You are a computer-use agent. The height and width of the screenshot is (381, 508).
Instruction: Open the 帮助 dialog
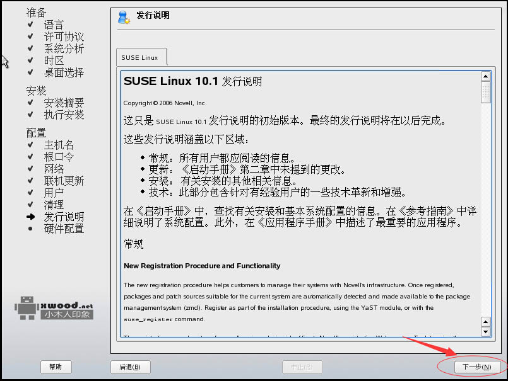coord(56,367)
